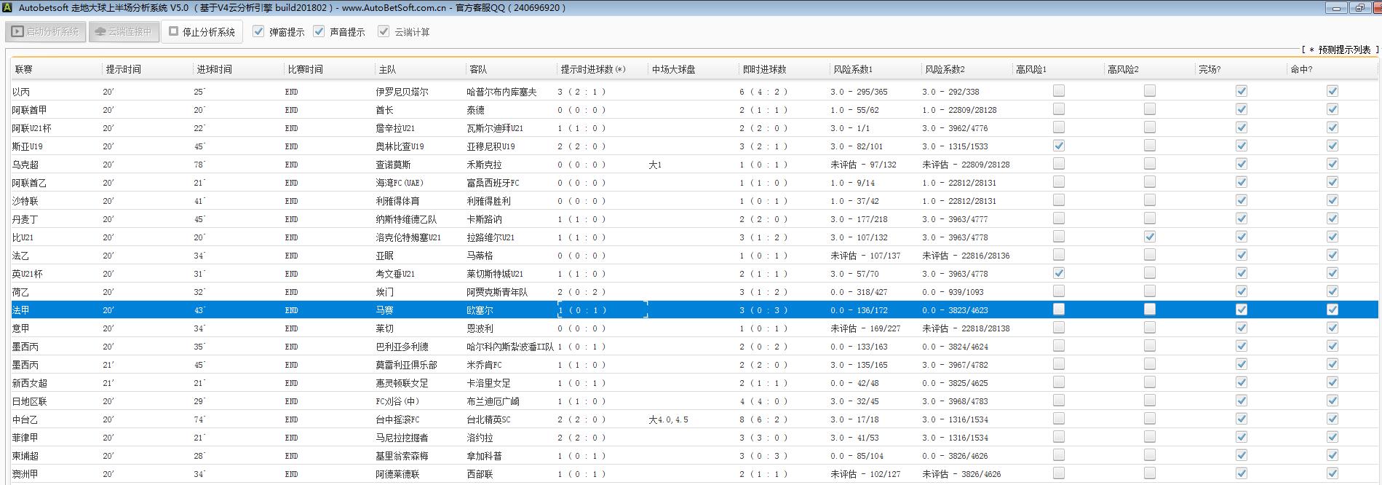Click the 预测提示列表 label

1343,50
